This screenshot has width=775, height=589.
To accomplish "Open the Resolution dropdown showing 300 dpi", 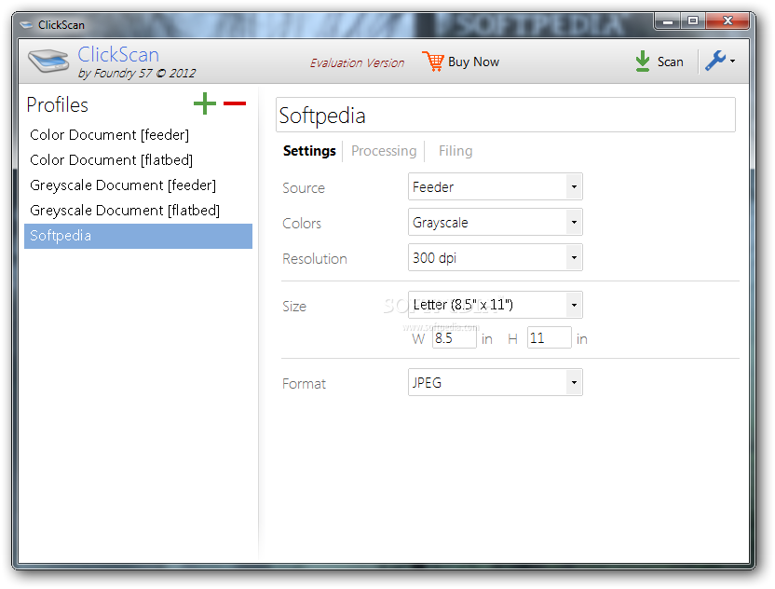I will tap(496, 257).
